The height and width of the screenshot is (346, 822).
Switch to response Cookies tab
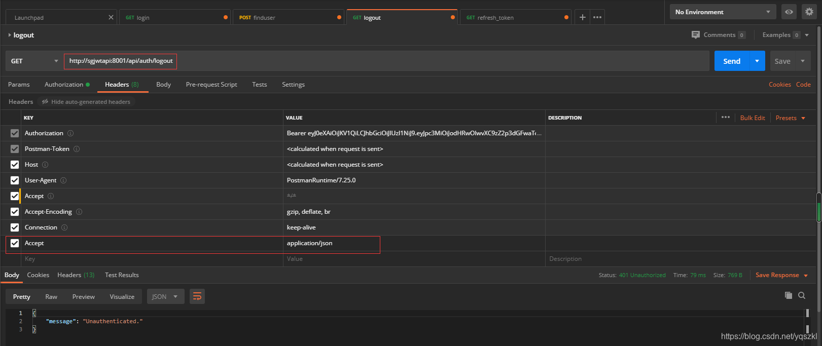tap(38, 275)
